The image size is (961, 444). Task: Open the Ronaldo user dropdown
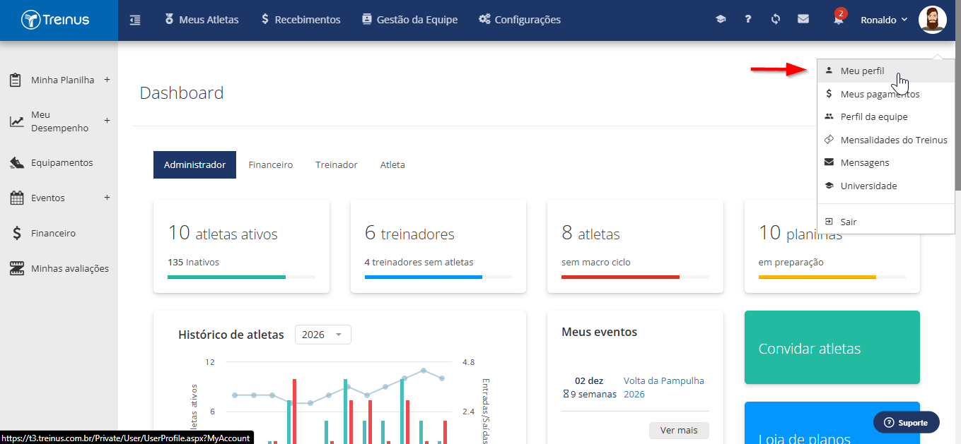tap(884, 20)
